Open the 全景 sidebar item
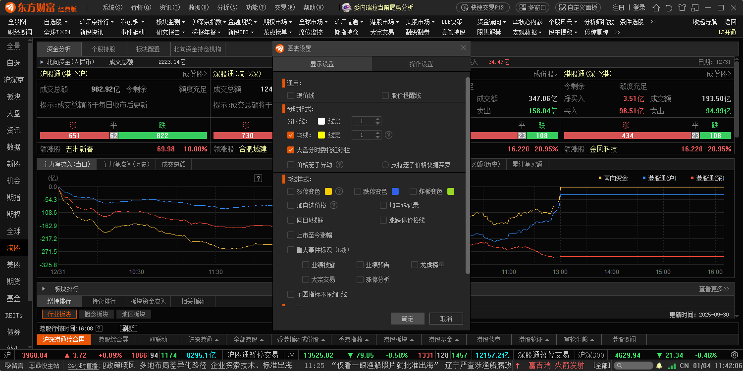This screenshot has height=371, width=743. (x=14, y=46)
